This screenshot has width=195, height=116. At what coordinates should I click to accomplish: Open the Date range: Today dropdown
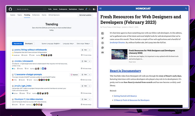pyautogui.click(x=83, y=44)
